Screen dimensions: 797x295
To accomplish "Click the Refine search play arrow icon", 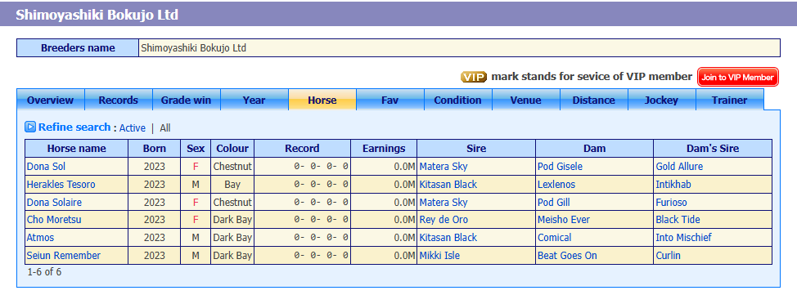I will (x=30, y=127).
